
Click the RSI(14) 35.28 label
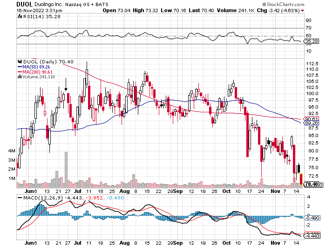41,16
